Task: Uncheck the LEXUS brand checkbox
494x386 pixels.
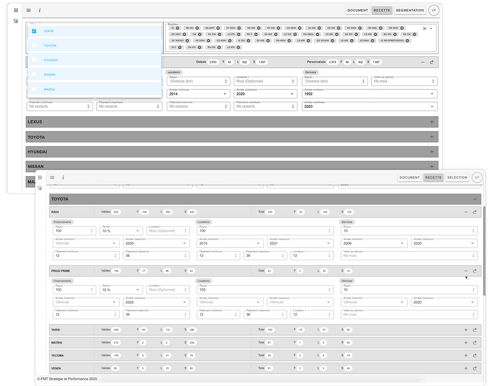Action: pyautogui.click(x=34, y=31)
